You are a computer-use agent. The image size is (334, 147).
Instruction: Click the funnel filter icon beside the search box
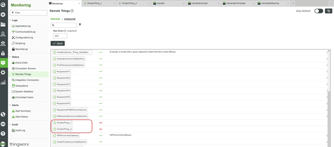click(80, 25)
